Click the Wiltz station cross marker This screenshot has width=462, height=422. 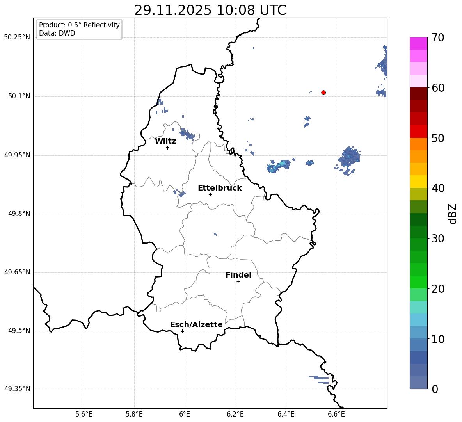(168, 148)
